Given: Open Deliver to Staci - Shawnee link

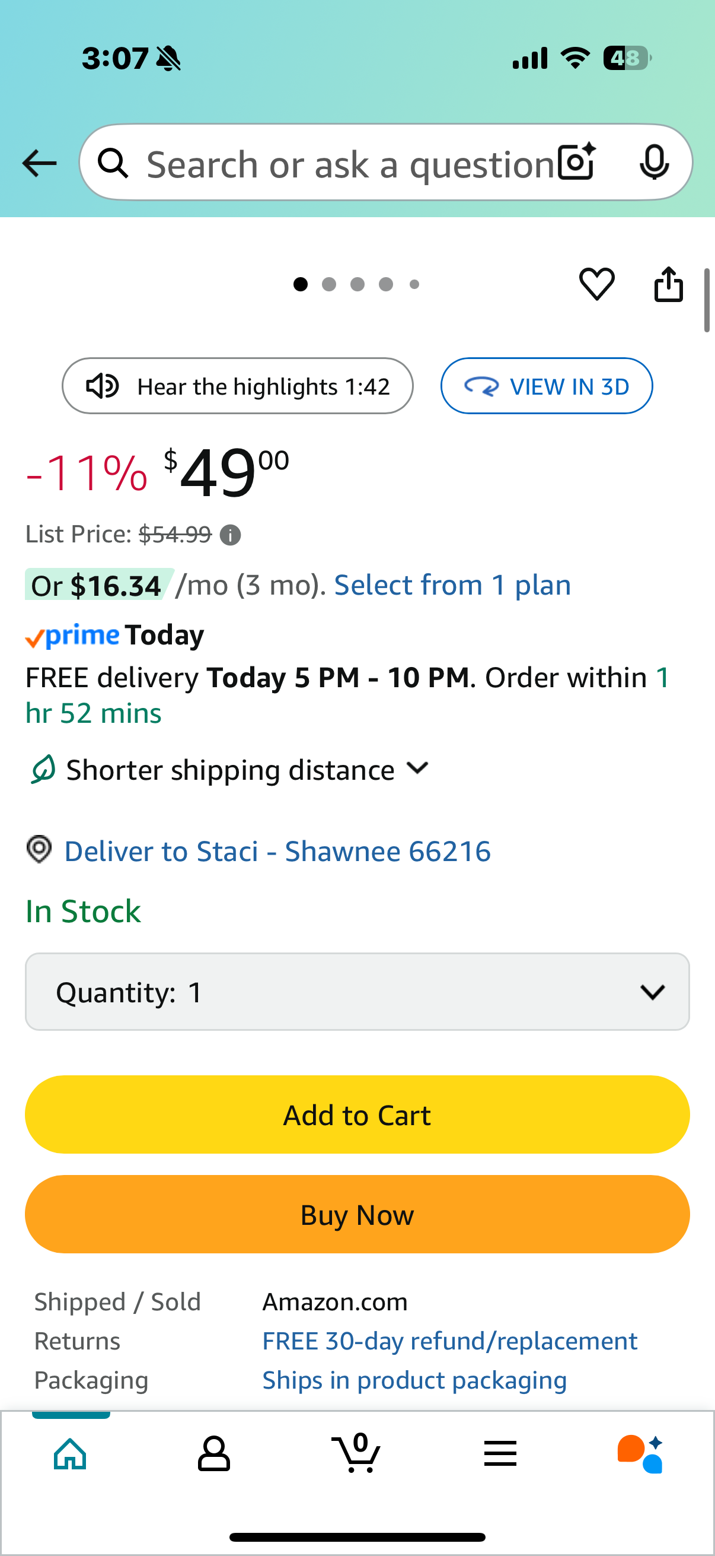Looking at the screenshot, I should pyautogui.click(x=277, y=851).
